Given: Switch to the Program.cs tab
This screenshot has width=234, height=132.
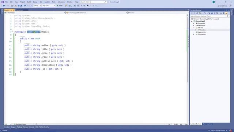Looking at the screenshot, I should pos(19,10).
